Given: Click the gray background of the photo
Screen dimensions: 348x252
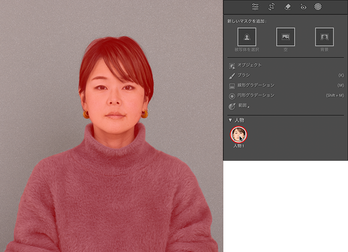Looking at the screenshot, I should tap(38, 71).
